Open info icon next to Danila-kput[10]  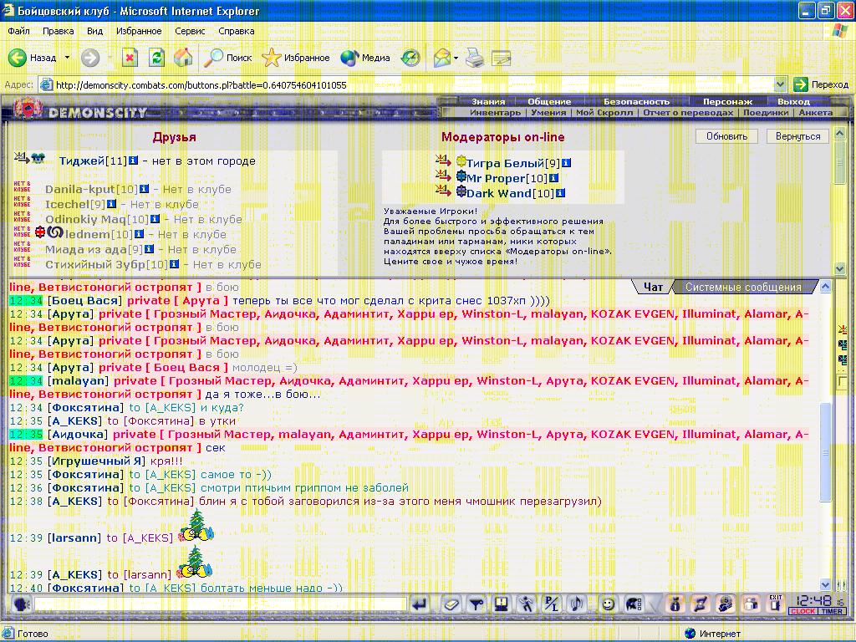[x=144, y=189]
